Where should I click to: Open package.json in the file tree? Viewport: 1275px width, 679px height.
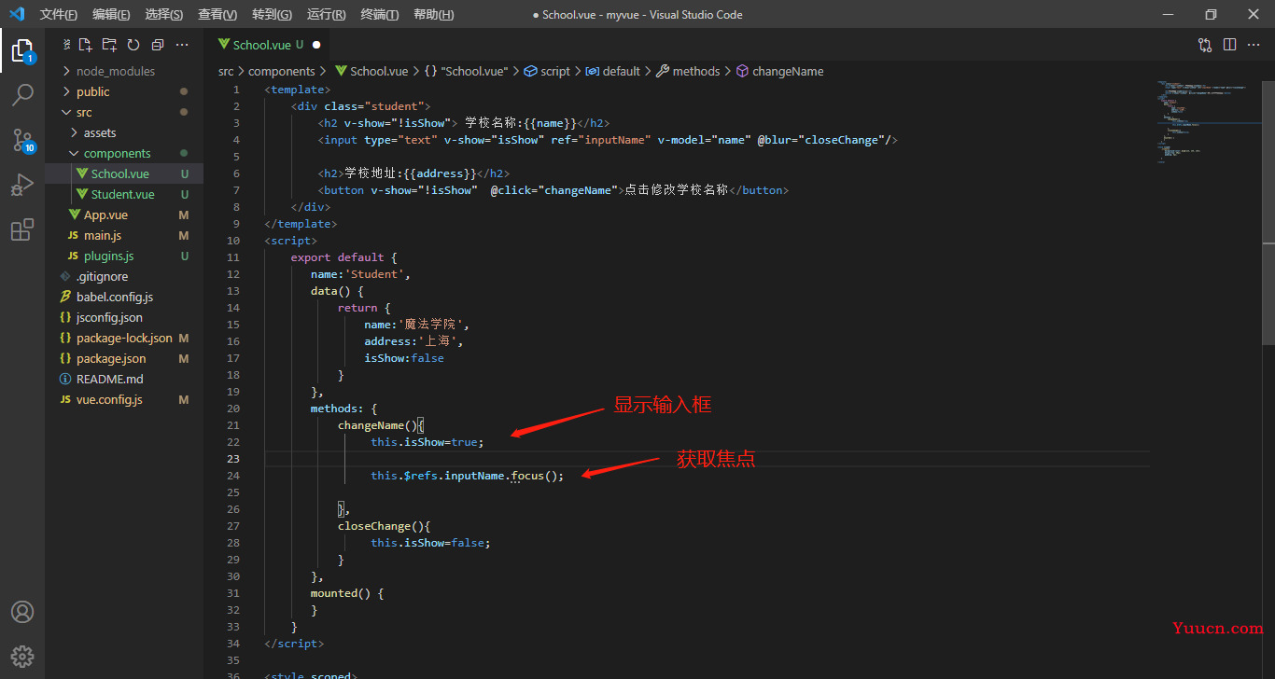124,358
